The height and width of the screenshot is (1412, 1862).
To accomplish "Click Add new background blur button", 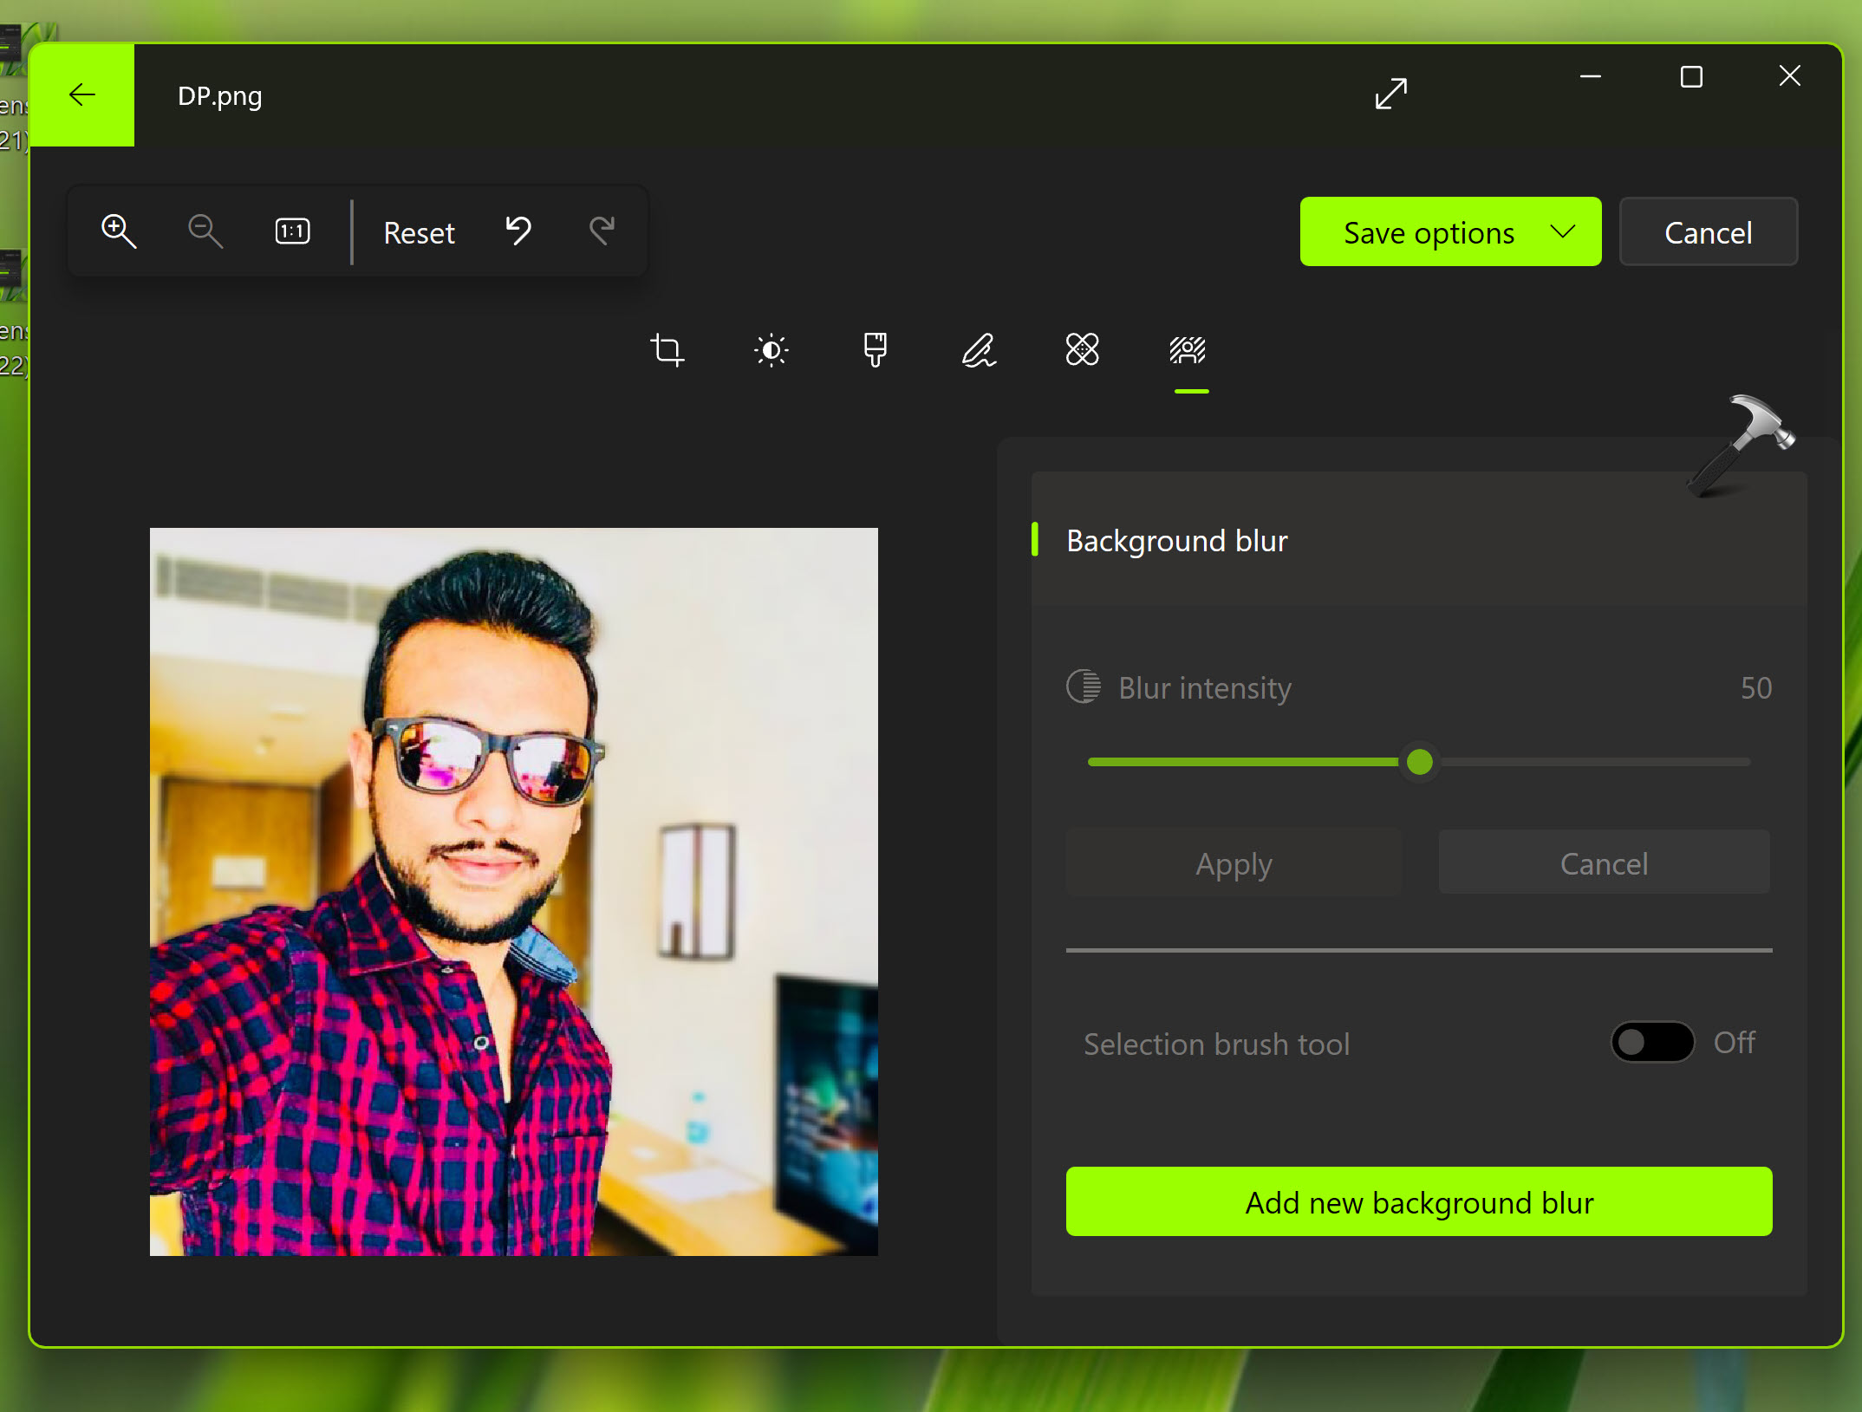I will click(1418, 1202).
